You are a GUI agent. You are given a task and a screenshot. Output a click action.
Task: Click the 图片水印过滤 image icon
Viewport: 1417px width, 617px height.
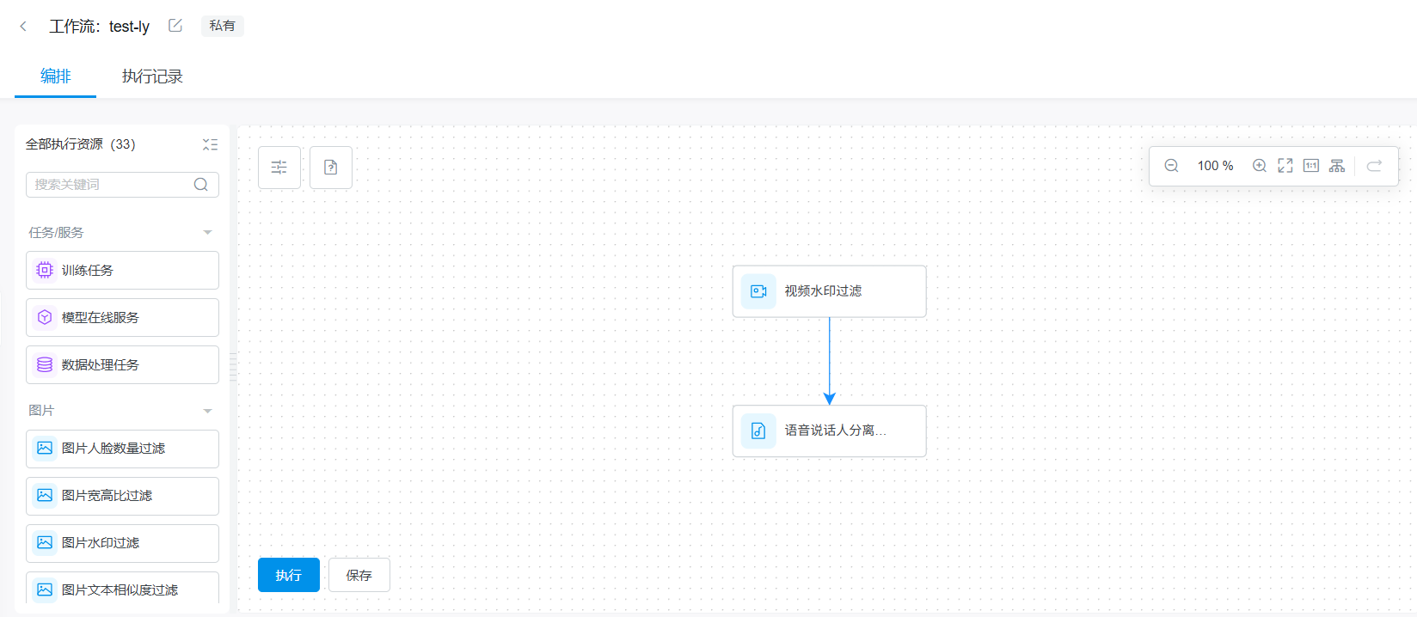pos(45,542)
